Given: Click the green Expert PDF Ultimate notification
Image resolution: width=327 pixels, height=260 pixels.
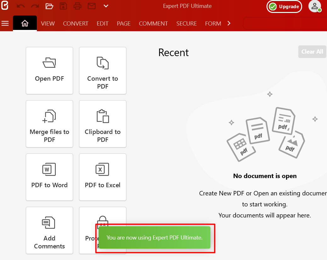Looking at the screenshot, I should [x=155, y=237].
